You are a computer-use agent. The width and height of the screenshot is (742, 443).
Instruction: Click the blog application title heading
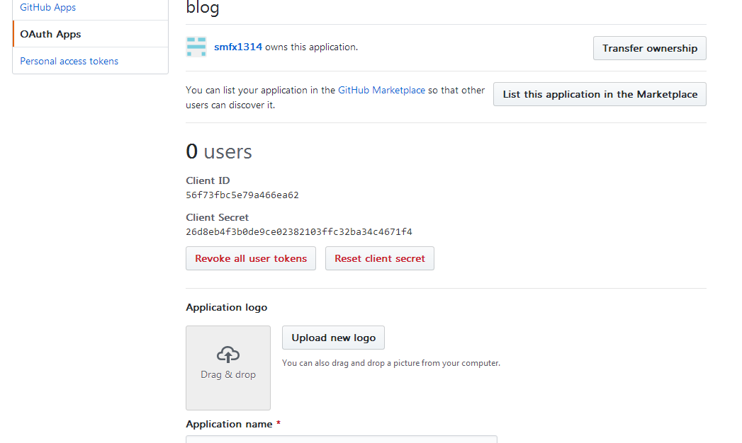click(203, 8)
